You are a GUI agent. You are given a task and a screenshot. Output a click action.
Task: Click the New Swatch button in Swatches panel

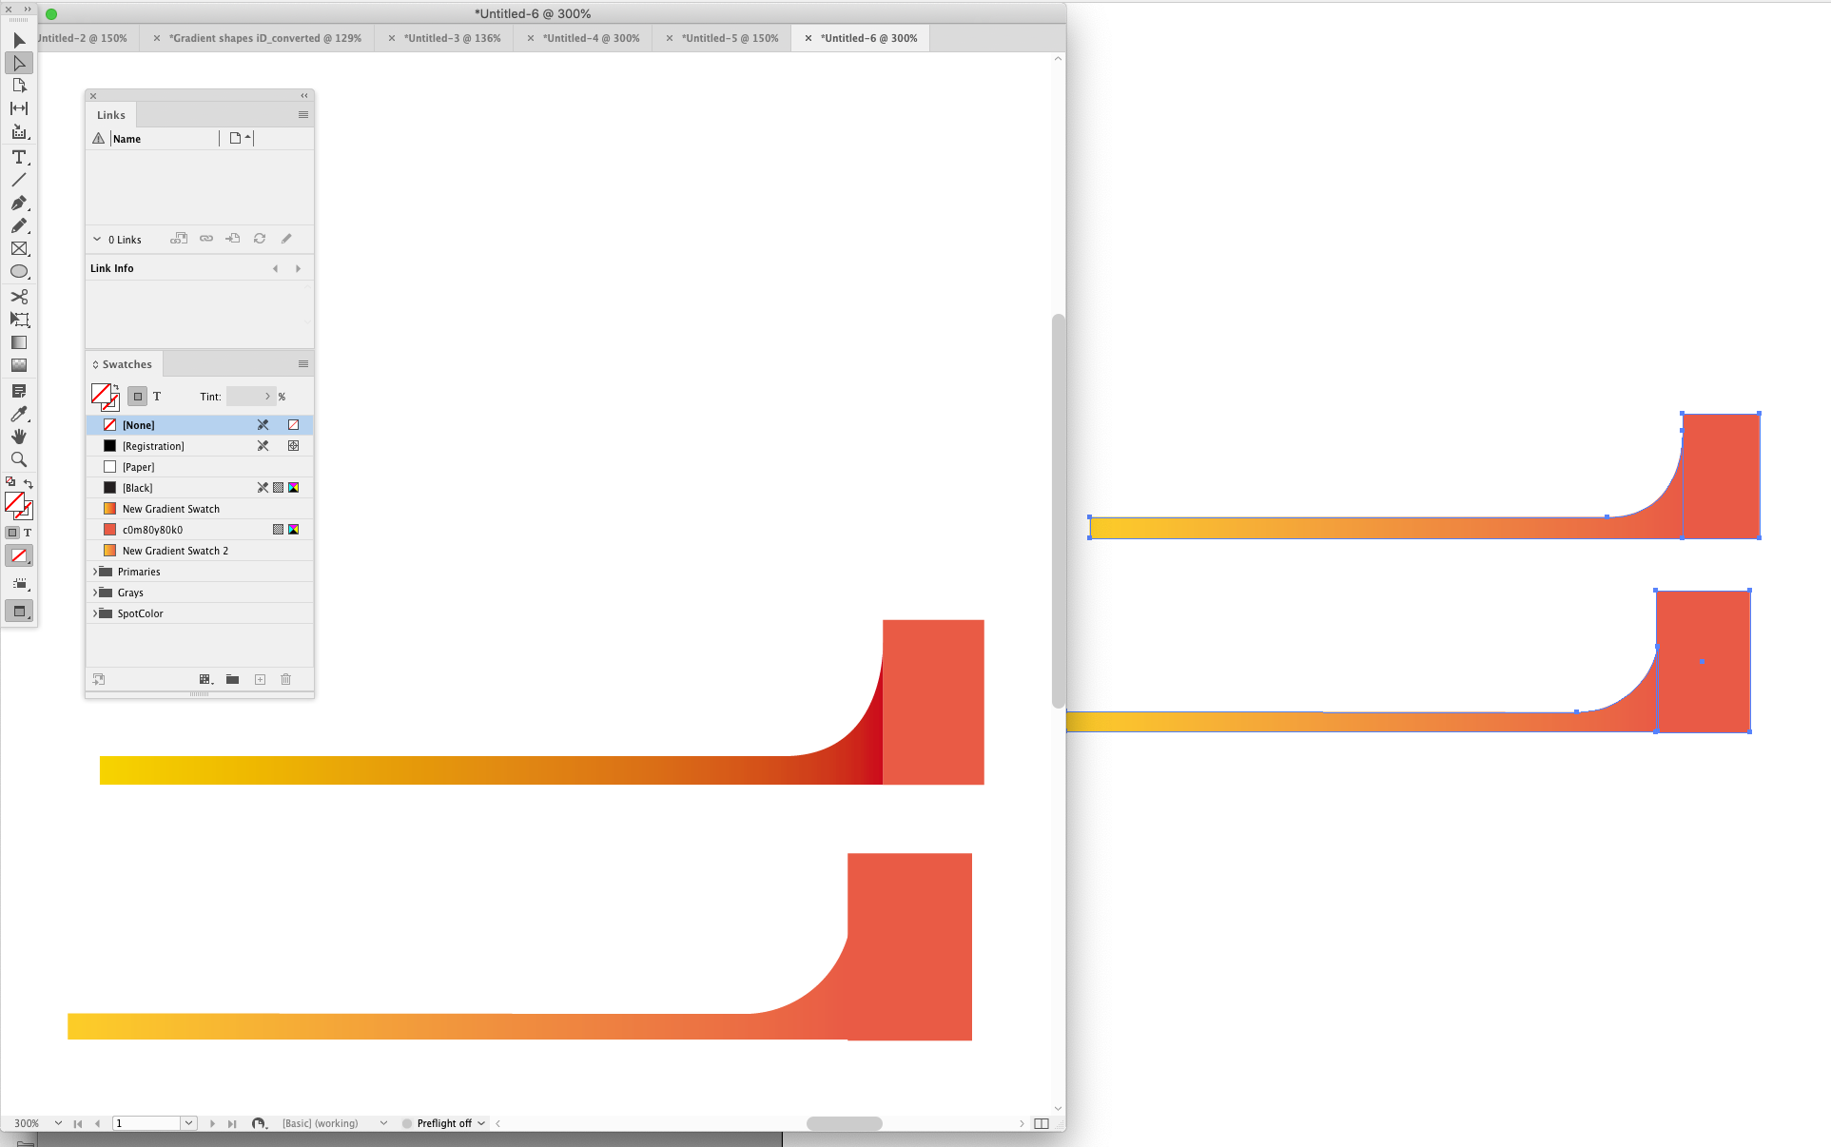click(260, 679)
